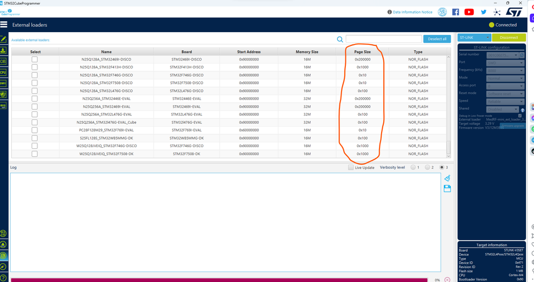Clear the log with brush icon

click(447, 178)
